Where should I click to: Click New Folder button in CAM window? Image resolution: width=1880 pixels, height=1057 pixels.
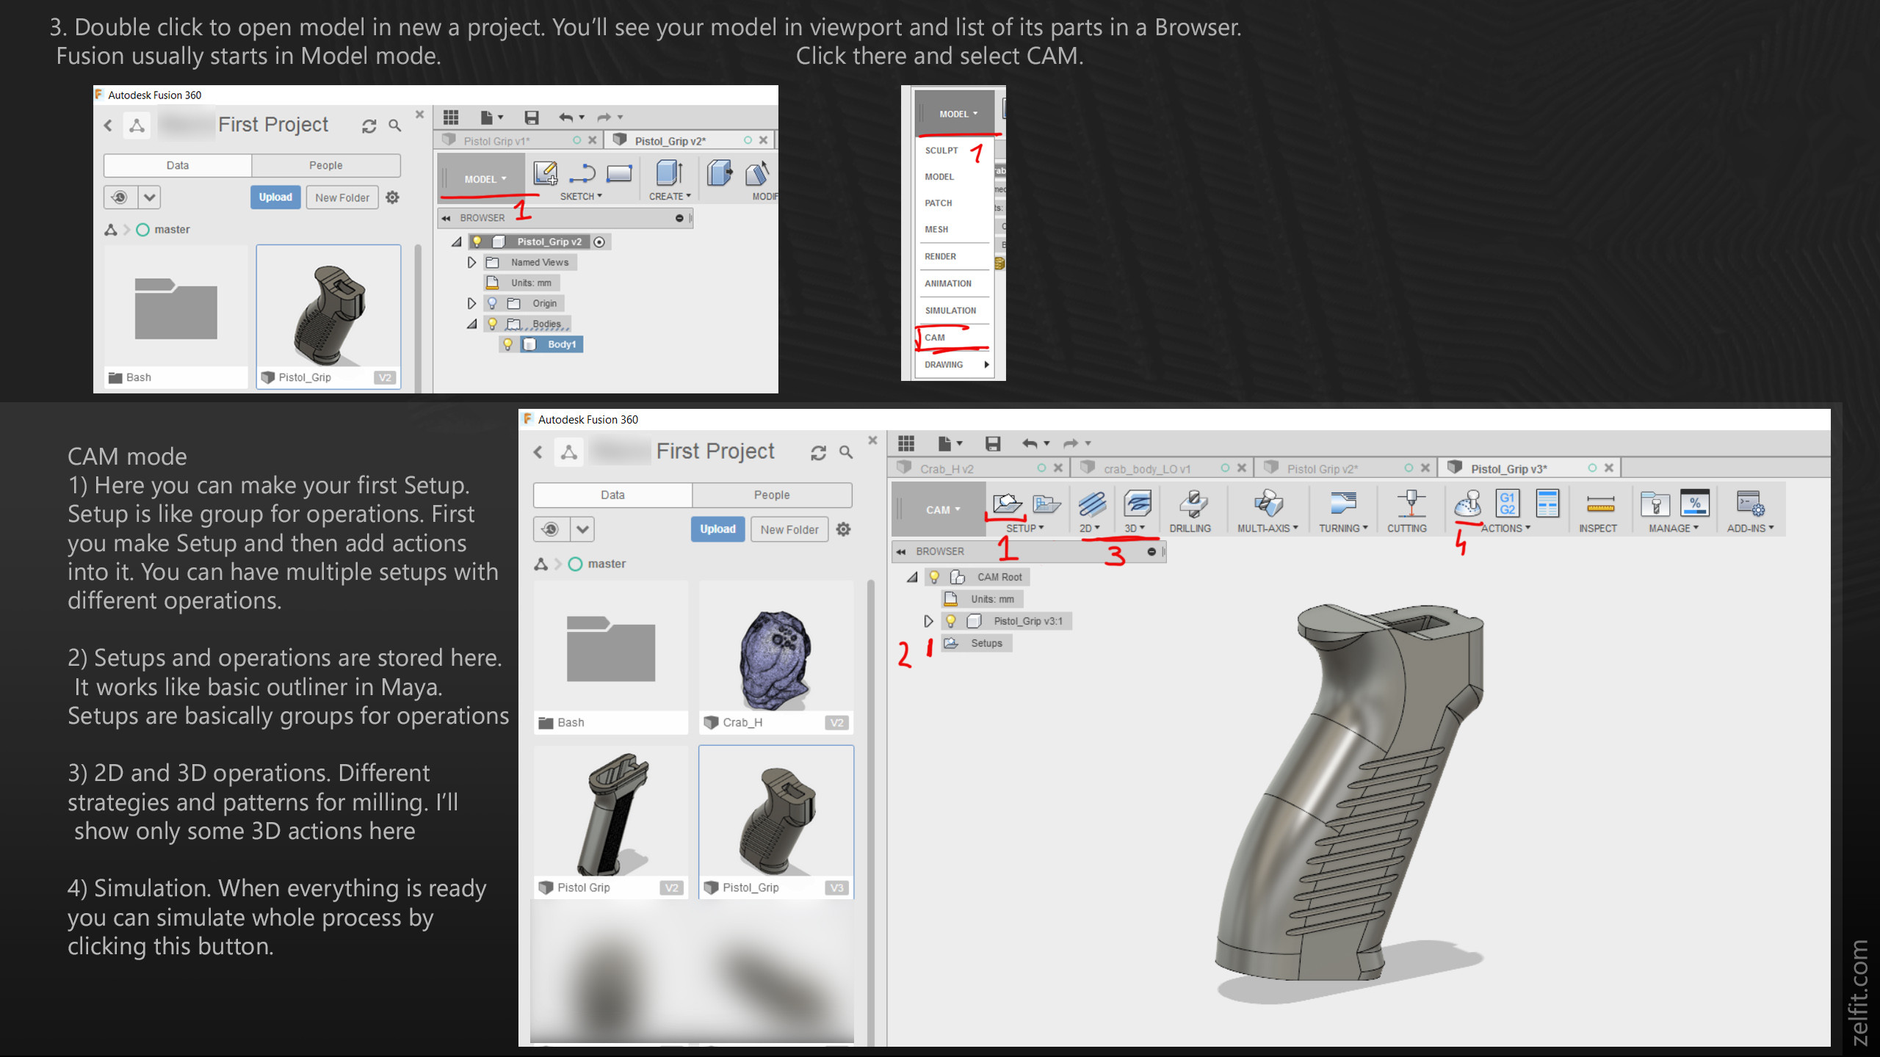[789, 529]
